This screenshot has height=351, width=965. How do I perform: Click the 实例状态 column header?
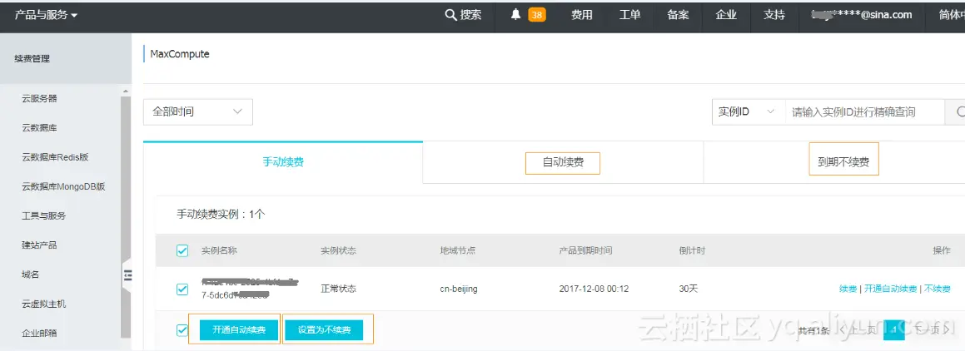(x=339, y=251)
